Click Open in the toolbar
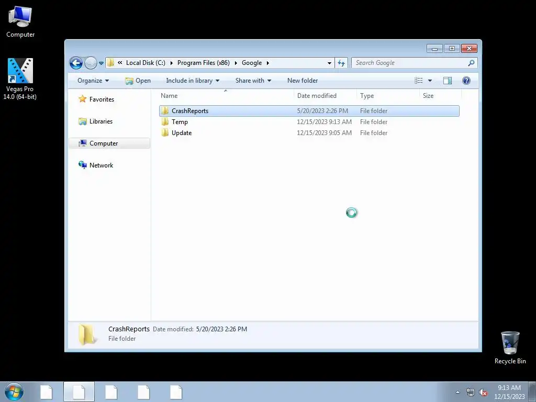 (138, 81)
